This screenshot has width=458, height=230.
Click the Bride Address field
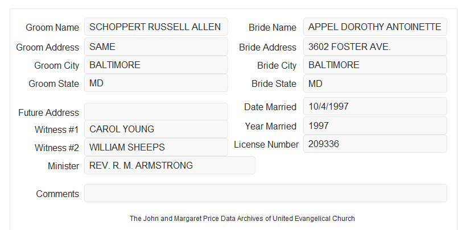[375, 47]
